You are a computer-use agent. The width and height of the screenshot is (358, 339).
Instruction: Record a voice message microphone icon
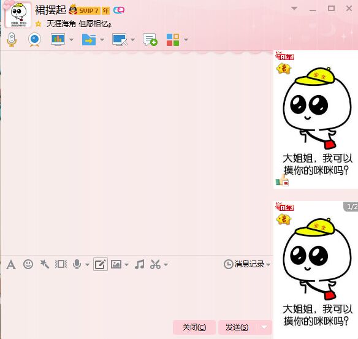tap(77, 264)
